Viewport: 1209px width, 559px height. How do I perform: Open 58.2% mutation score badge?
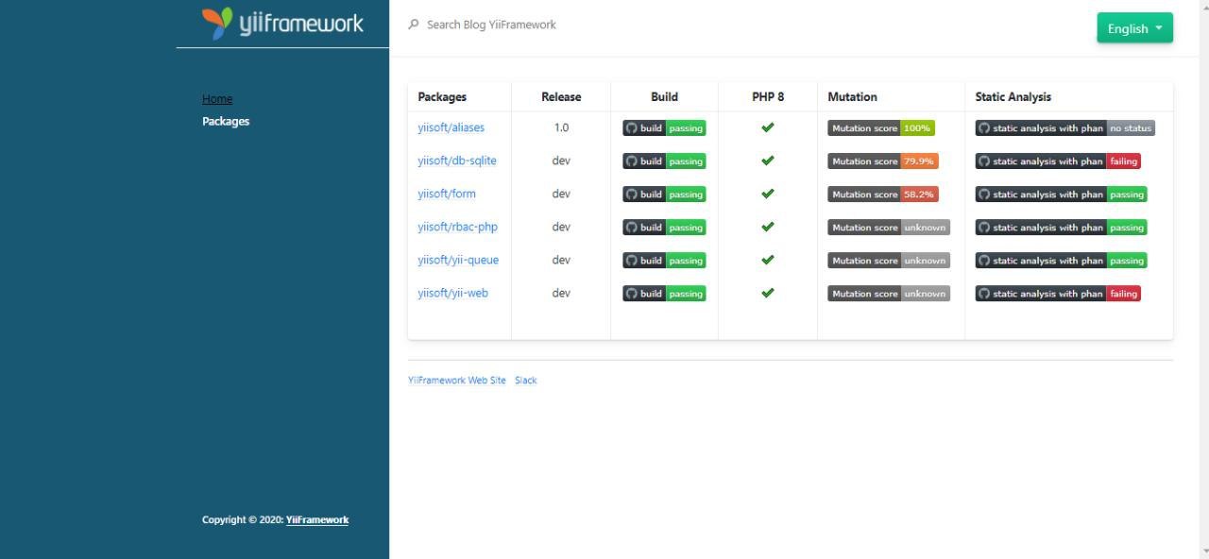(883, 195)
